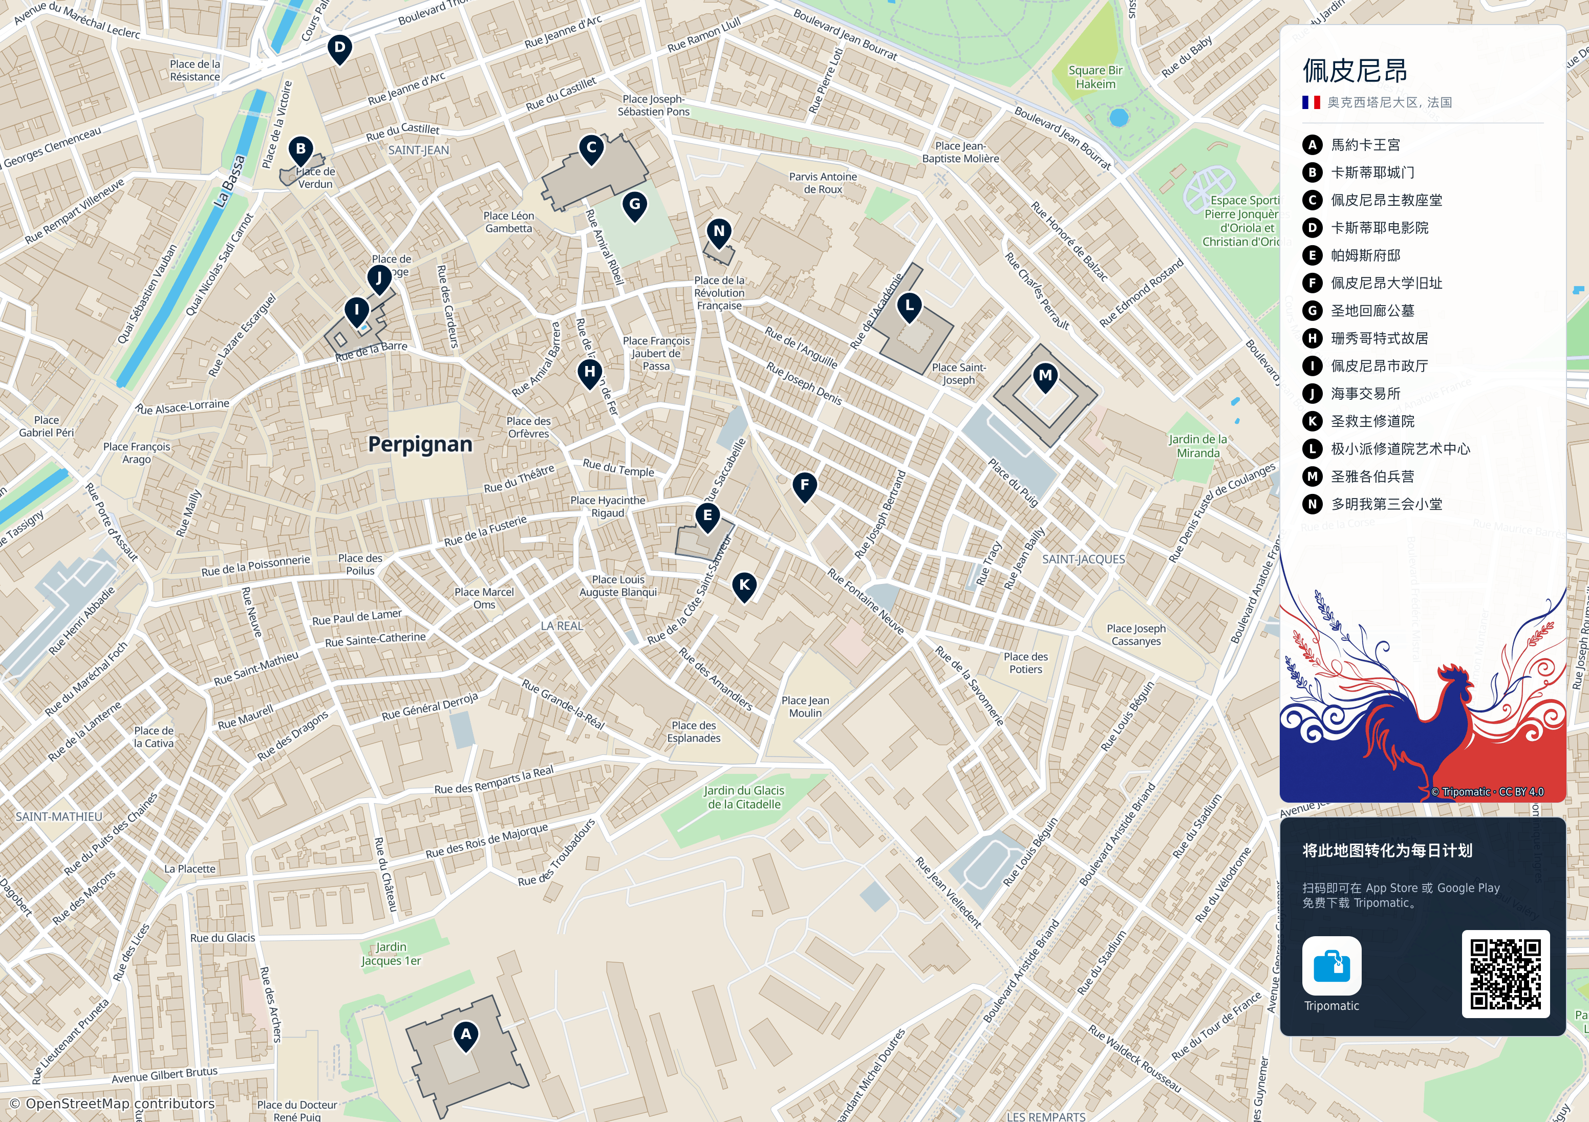This screenshot has height=1122, width=1589.
Task: Click the Square Bir Hakeim park label
Action: pos(1096,77)
